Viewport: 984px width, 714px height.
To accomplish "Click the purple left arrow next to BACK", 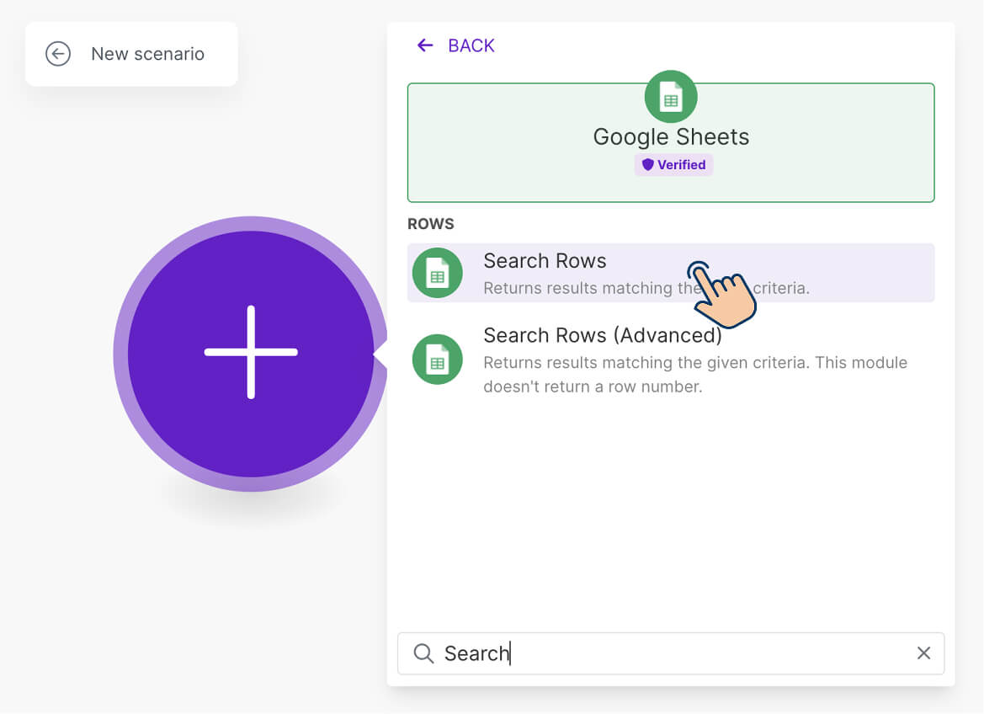I will pyautogui.click(x=425, y=45).
